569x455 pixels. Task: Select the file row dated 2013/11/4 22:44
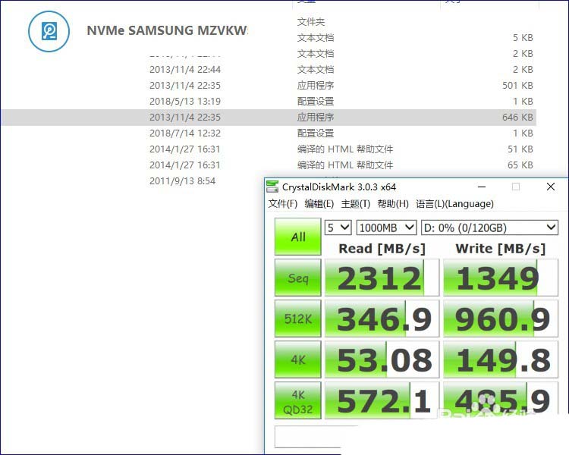click(269, 69)
